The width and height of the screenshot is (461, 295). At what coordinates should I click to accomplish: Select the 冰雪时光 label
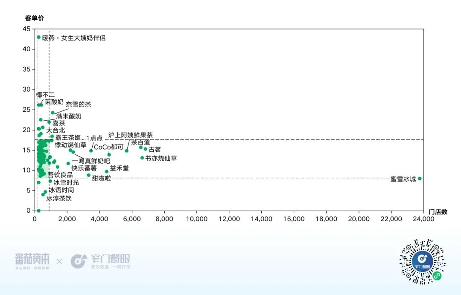(x=66, y=182)
